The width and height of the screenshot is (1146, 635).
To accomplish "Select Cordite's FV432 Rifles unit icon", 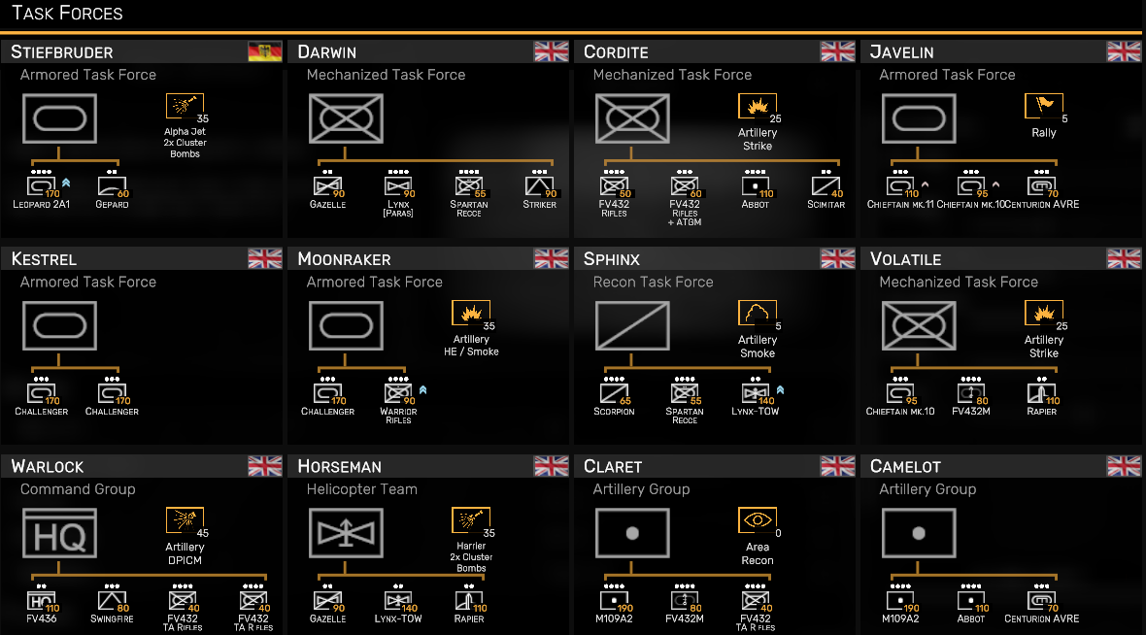I will (x=614, y=186).
